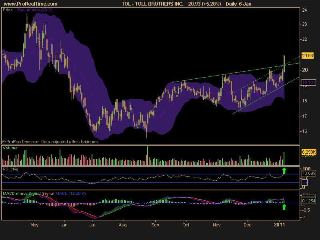Click the 73.699 RSI value tag
Image resolution: width=320 pixels, height=240 pixels.
coord(308,173)
